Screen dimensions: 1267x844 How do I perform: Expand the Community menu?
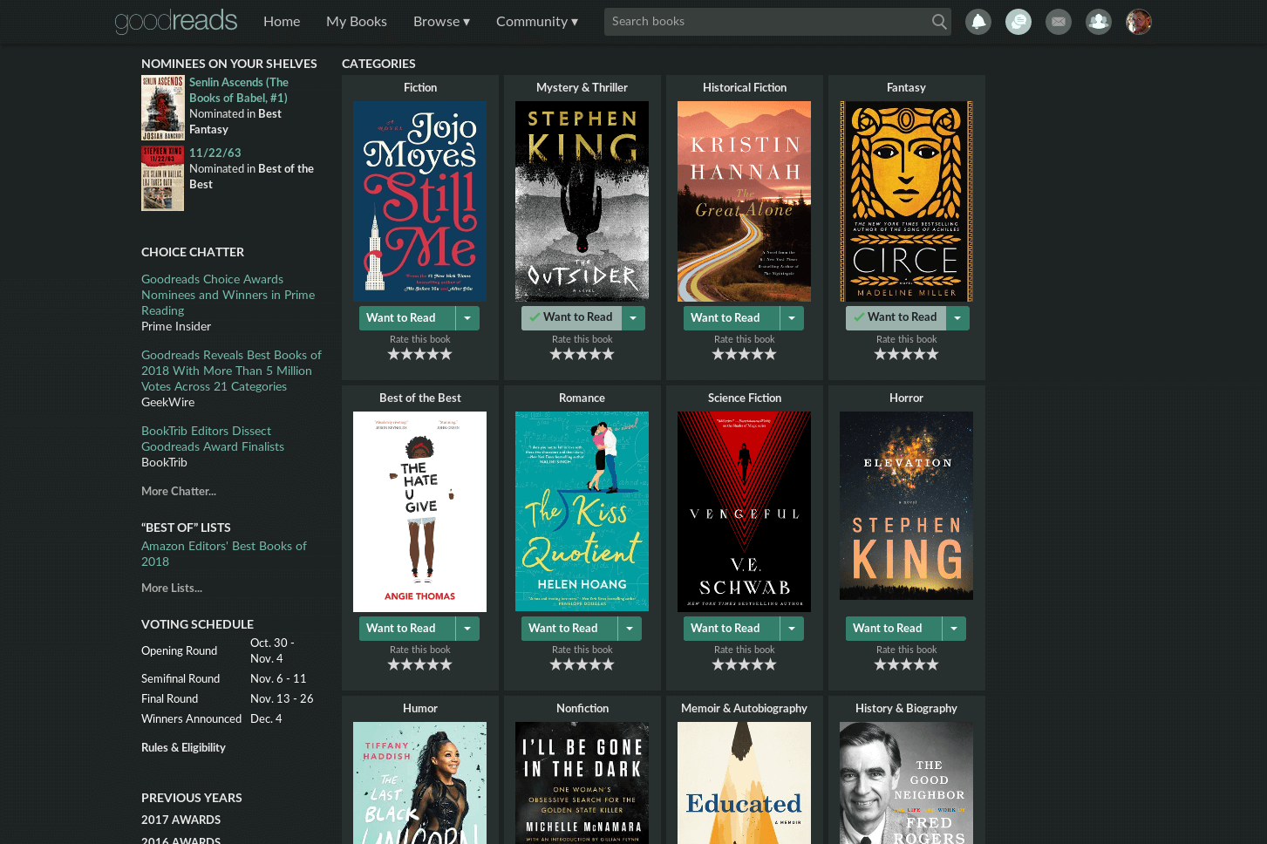click(537, 22)
